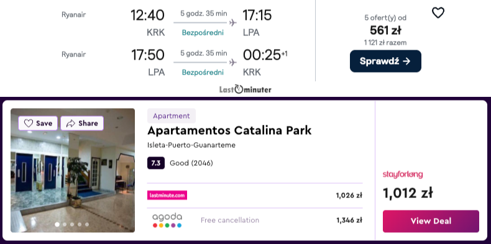Select the last photo carousel dot
This screenshot has width=491, height=244.
(x=87, y=224)
